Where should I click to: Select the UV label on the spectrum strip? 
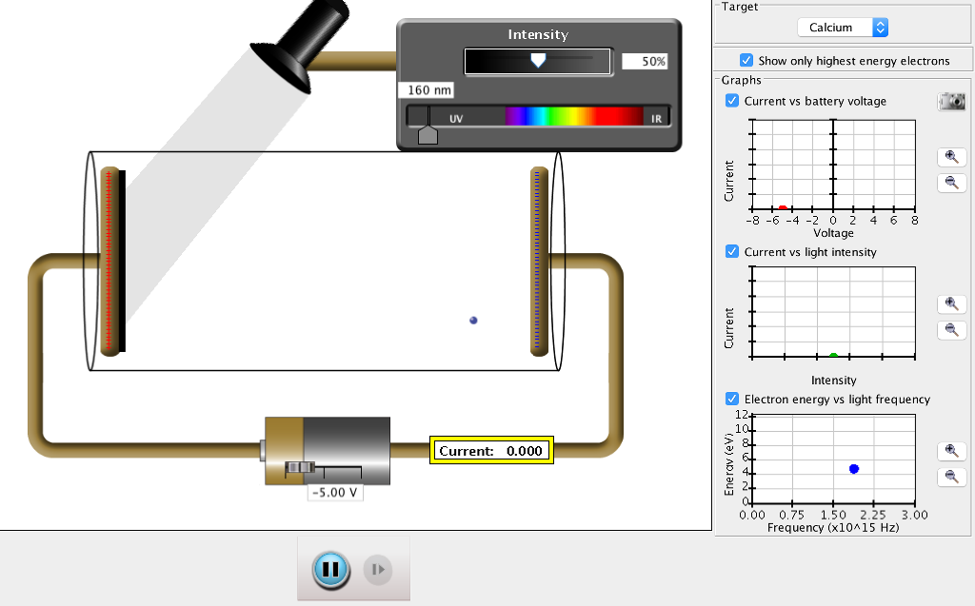coord(456,116)
